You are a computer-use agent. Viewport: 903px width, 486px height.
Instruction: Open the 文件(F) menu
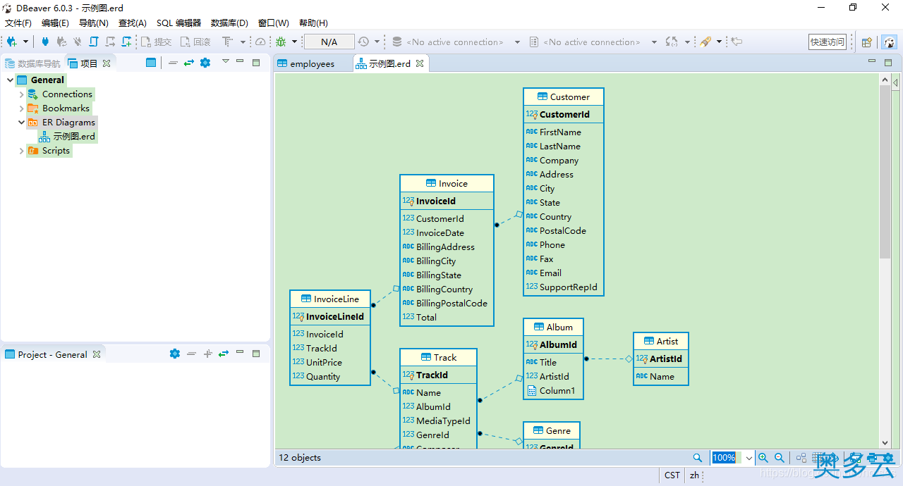18,23
